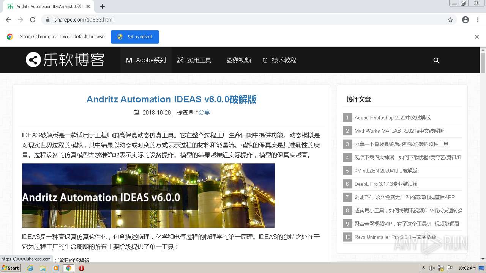The width and height of the screenshot is (486, 273).
Task: Click the article title Andritz Automation IDEAS v6.0.0破解版
Action: click(172, 99)
